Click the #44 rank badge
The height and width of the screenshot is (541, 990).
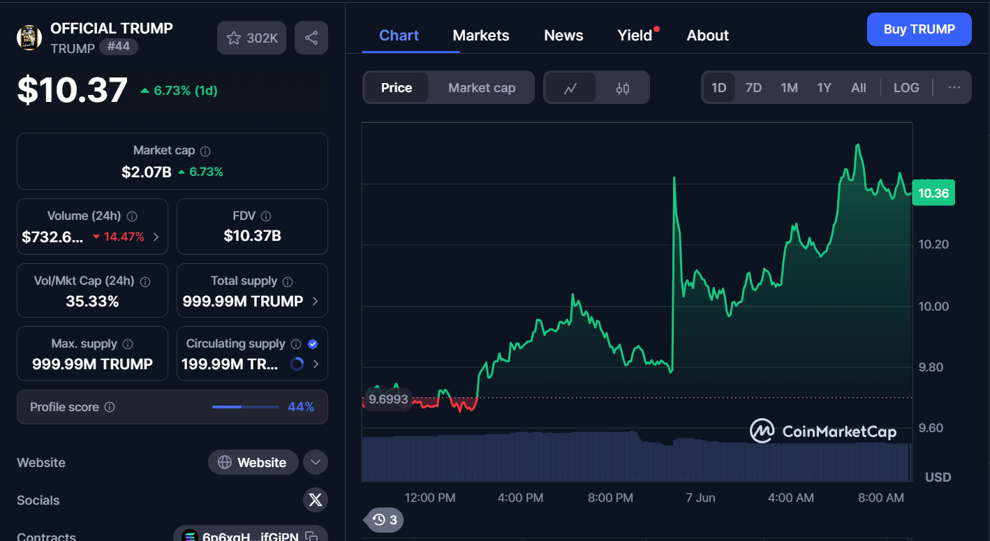pos(119,47)
